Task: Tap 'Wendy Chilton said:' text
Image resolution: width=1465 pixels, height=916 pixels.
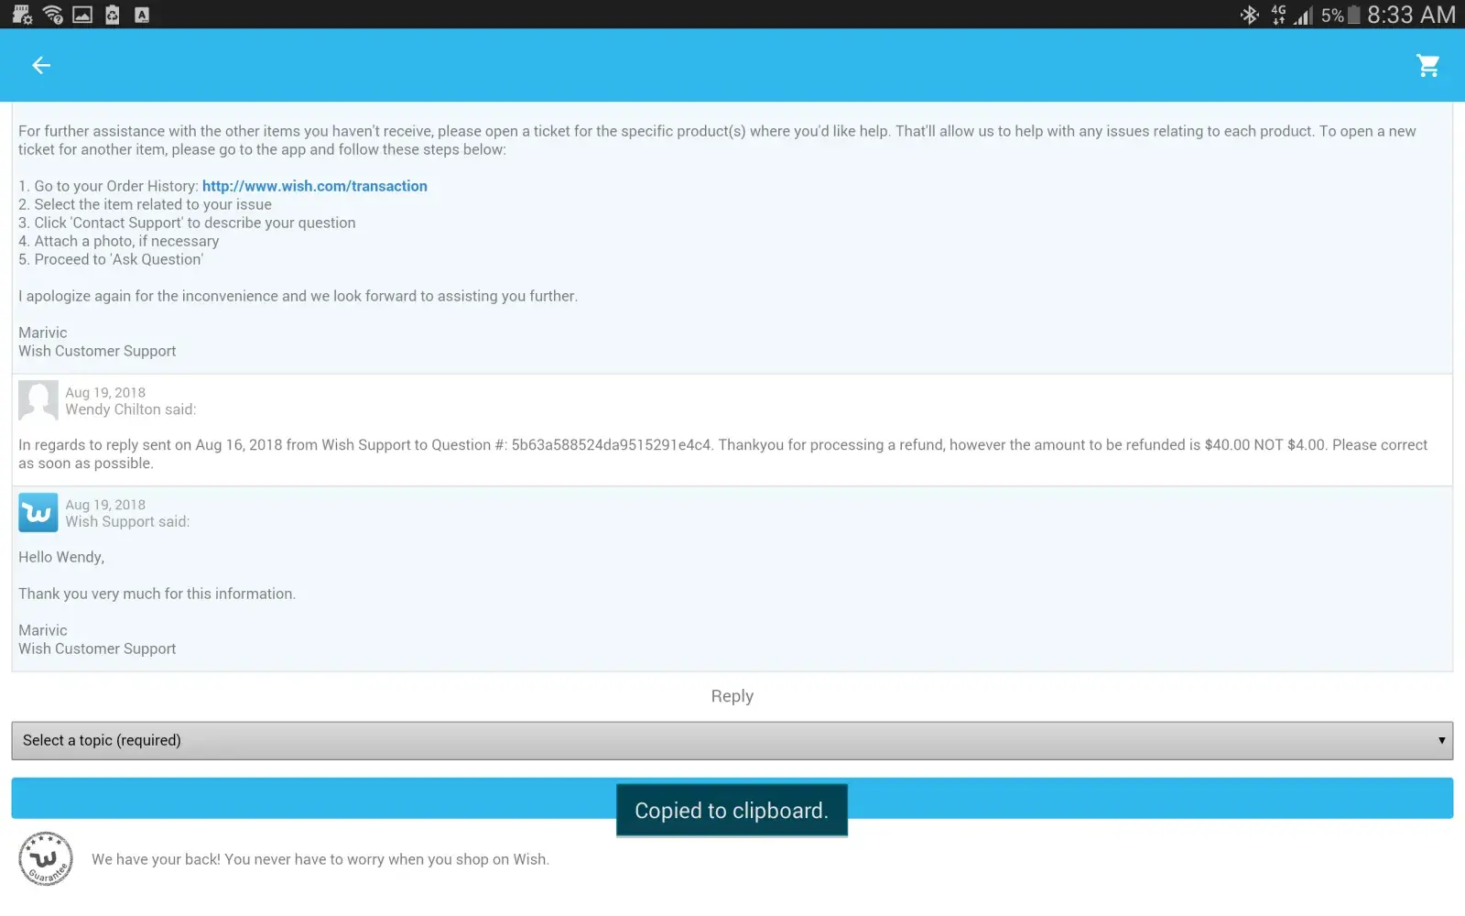Action: tap(131, 409)
